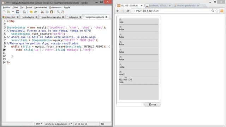
Task: Select the cargamensajes.php tab
Action: tap(95, 17)
